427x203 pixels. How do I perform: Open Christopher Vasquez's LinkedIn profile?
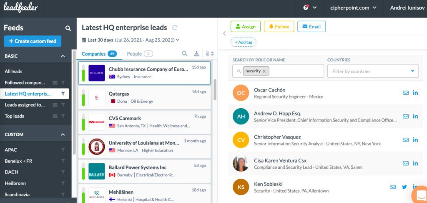click(415, 140)
